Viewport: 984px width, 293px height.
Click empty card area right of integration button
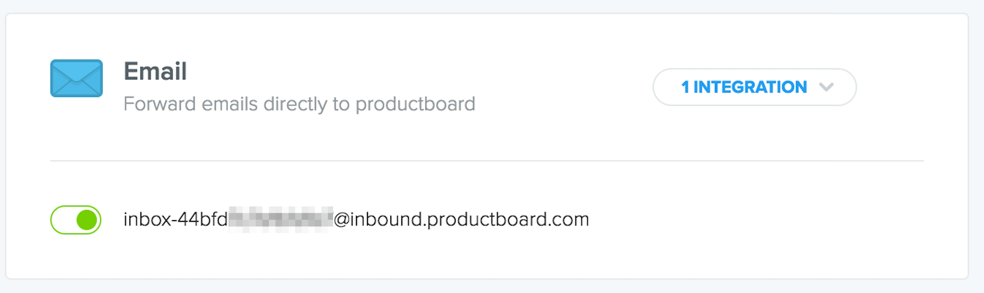point(909,87)
